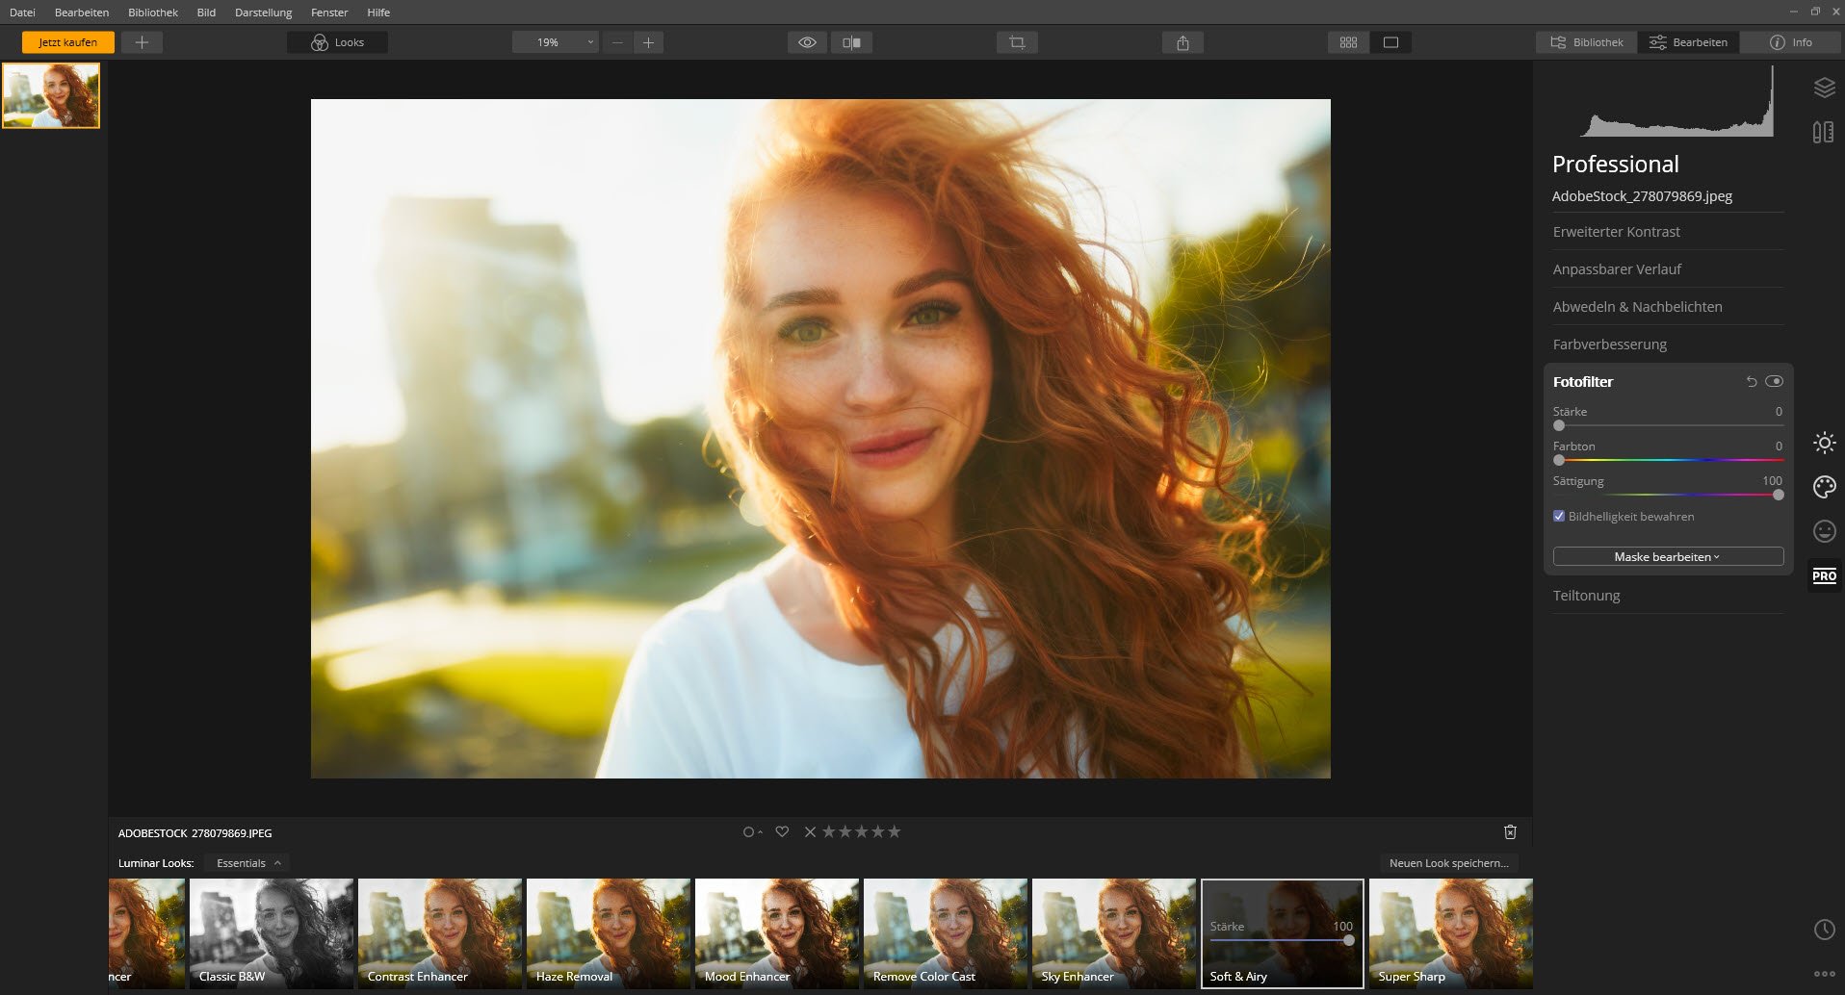Toggle before/after comparison view
This screenshot has height=995, width=1845.
coord(851,42)
